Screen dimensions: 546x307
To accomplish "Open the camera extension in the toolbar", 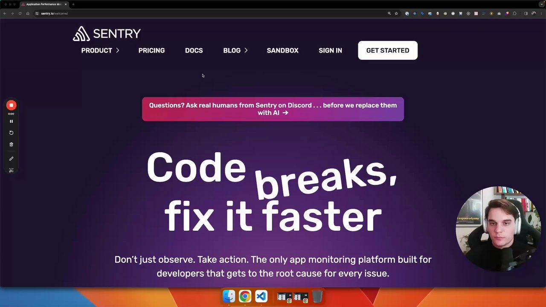I will (499, 14).
